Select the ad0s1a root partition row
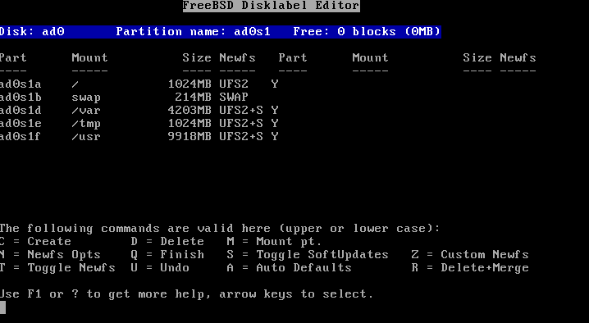 pos(139,84)
